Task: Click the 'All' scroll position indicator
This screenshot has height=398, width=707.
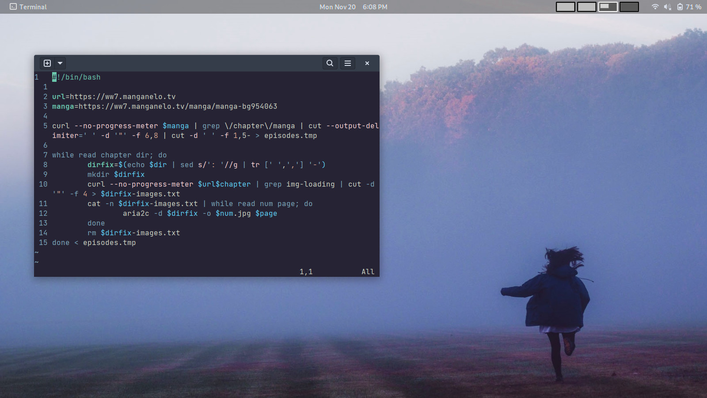Action: tap(368, 272)
